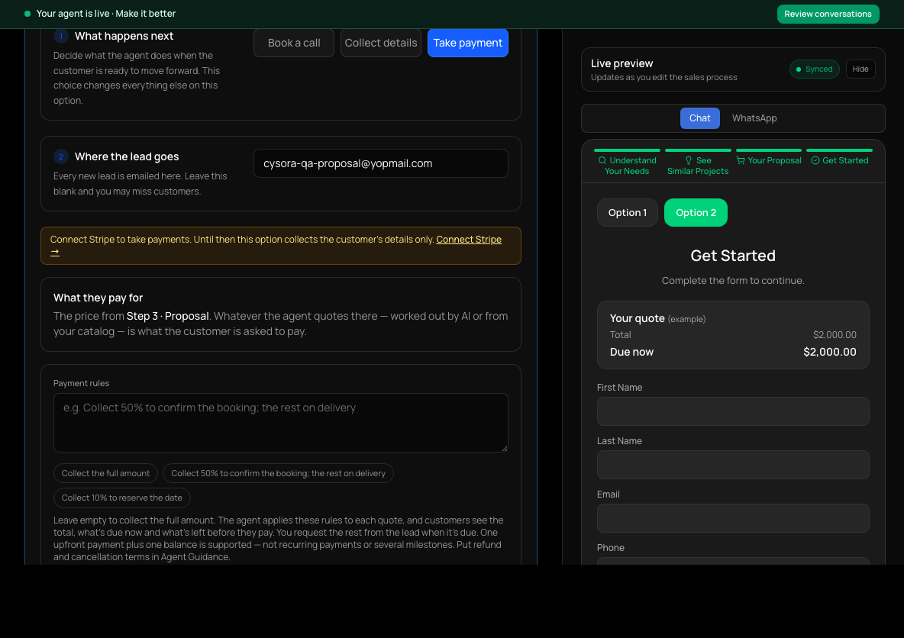The height and width of the screenshot is (638, 904).
Task: Click the 'Your agent is live · Make it better' text
Action: point(106,13)
